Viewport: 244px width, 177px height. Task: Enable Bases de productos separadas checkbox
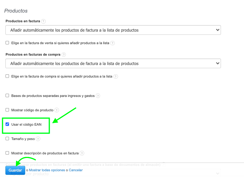click(7, 96)
